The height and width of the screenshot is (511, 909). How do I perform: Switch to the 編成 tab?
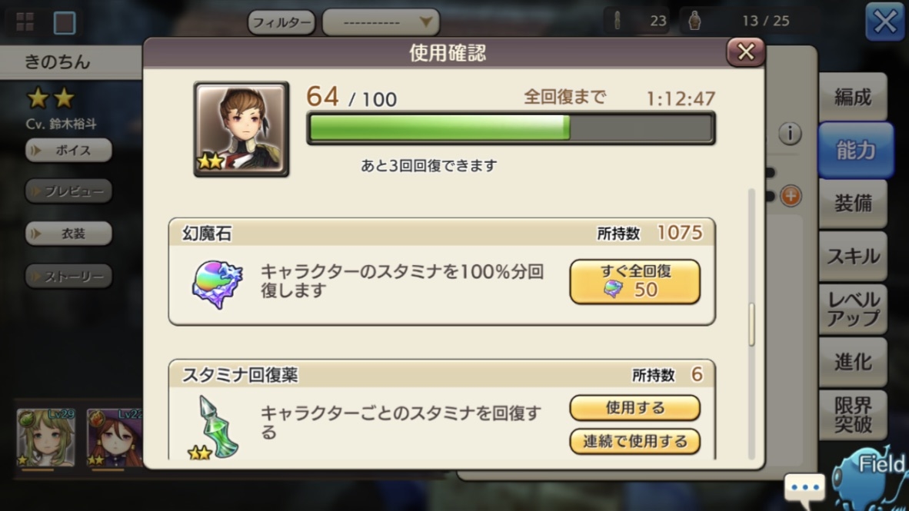pos(853,97)
